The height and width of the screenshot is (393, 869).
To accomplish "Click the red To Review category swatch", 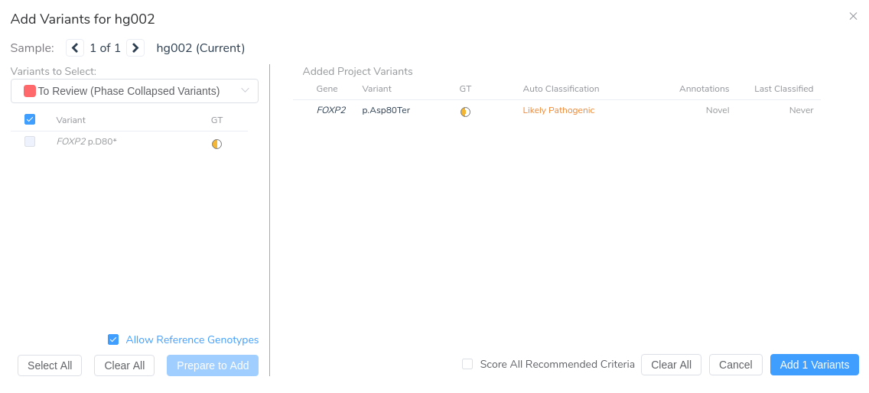I will click(30, 91).
